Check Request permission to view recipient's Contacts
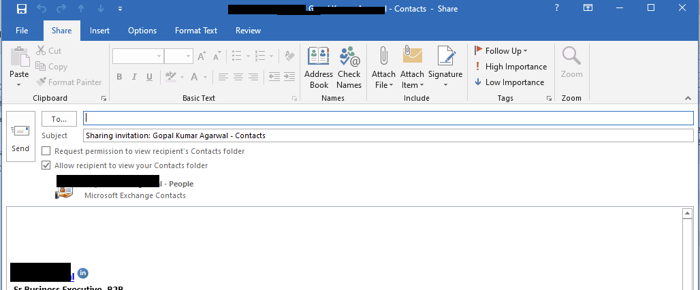Image resolution: width=700 pixels, height=290 pixels. 46,151
